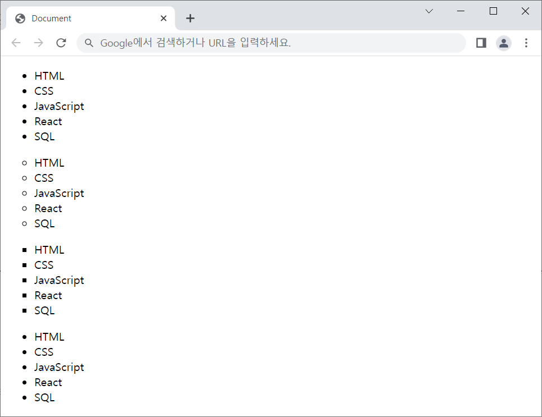
Task: Click CSS in the first disc list
Action: pos(44,91)
